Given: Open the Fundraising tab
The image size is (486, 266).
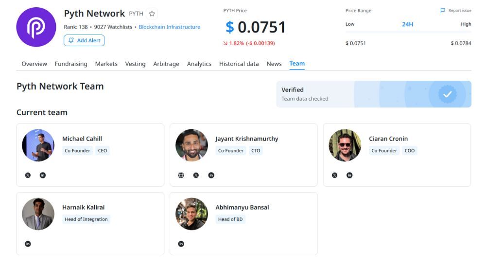Looking at the screenshot, I should [71, 64].
